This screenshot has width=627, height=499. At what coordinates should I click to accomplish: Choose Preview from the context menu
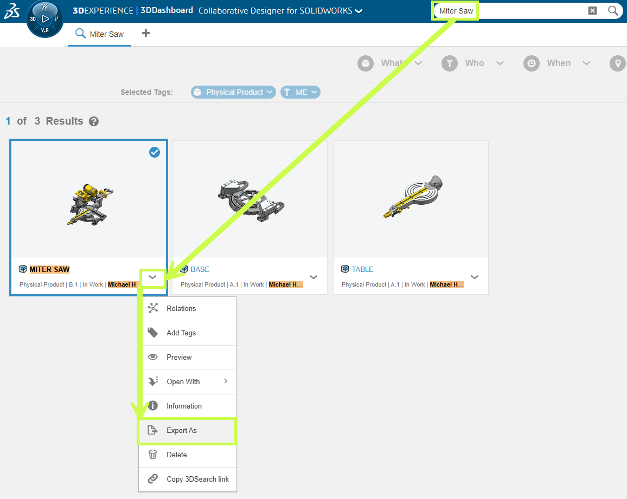click(x=188, y=358)
